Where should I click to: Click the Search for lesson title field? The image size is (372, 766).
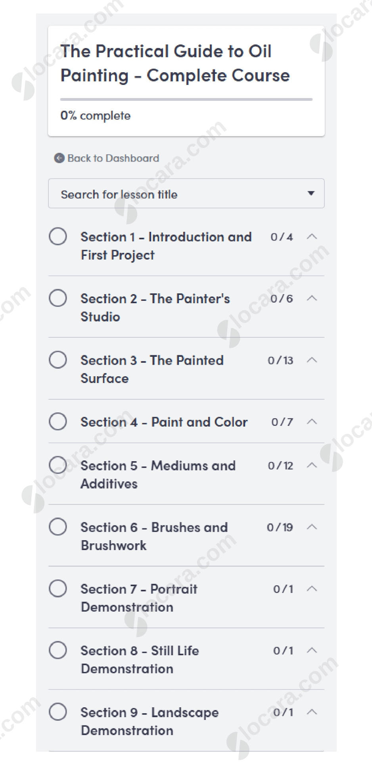tap(178, 194)
